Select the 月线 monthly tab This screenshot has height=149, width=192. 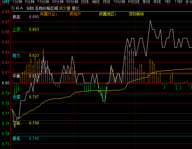106,2
